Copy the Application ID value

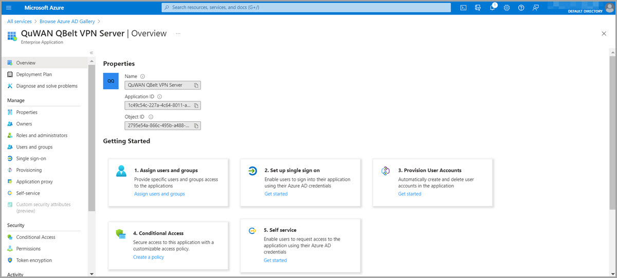196,105
